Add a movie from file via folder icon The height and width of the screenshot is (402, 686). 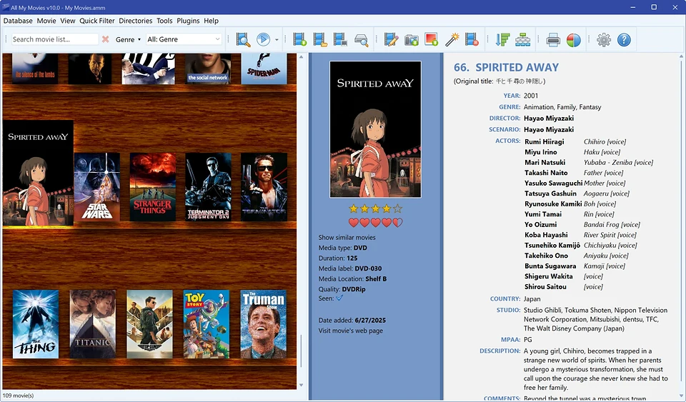point(320,39)
